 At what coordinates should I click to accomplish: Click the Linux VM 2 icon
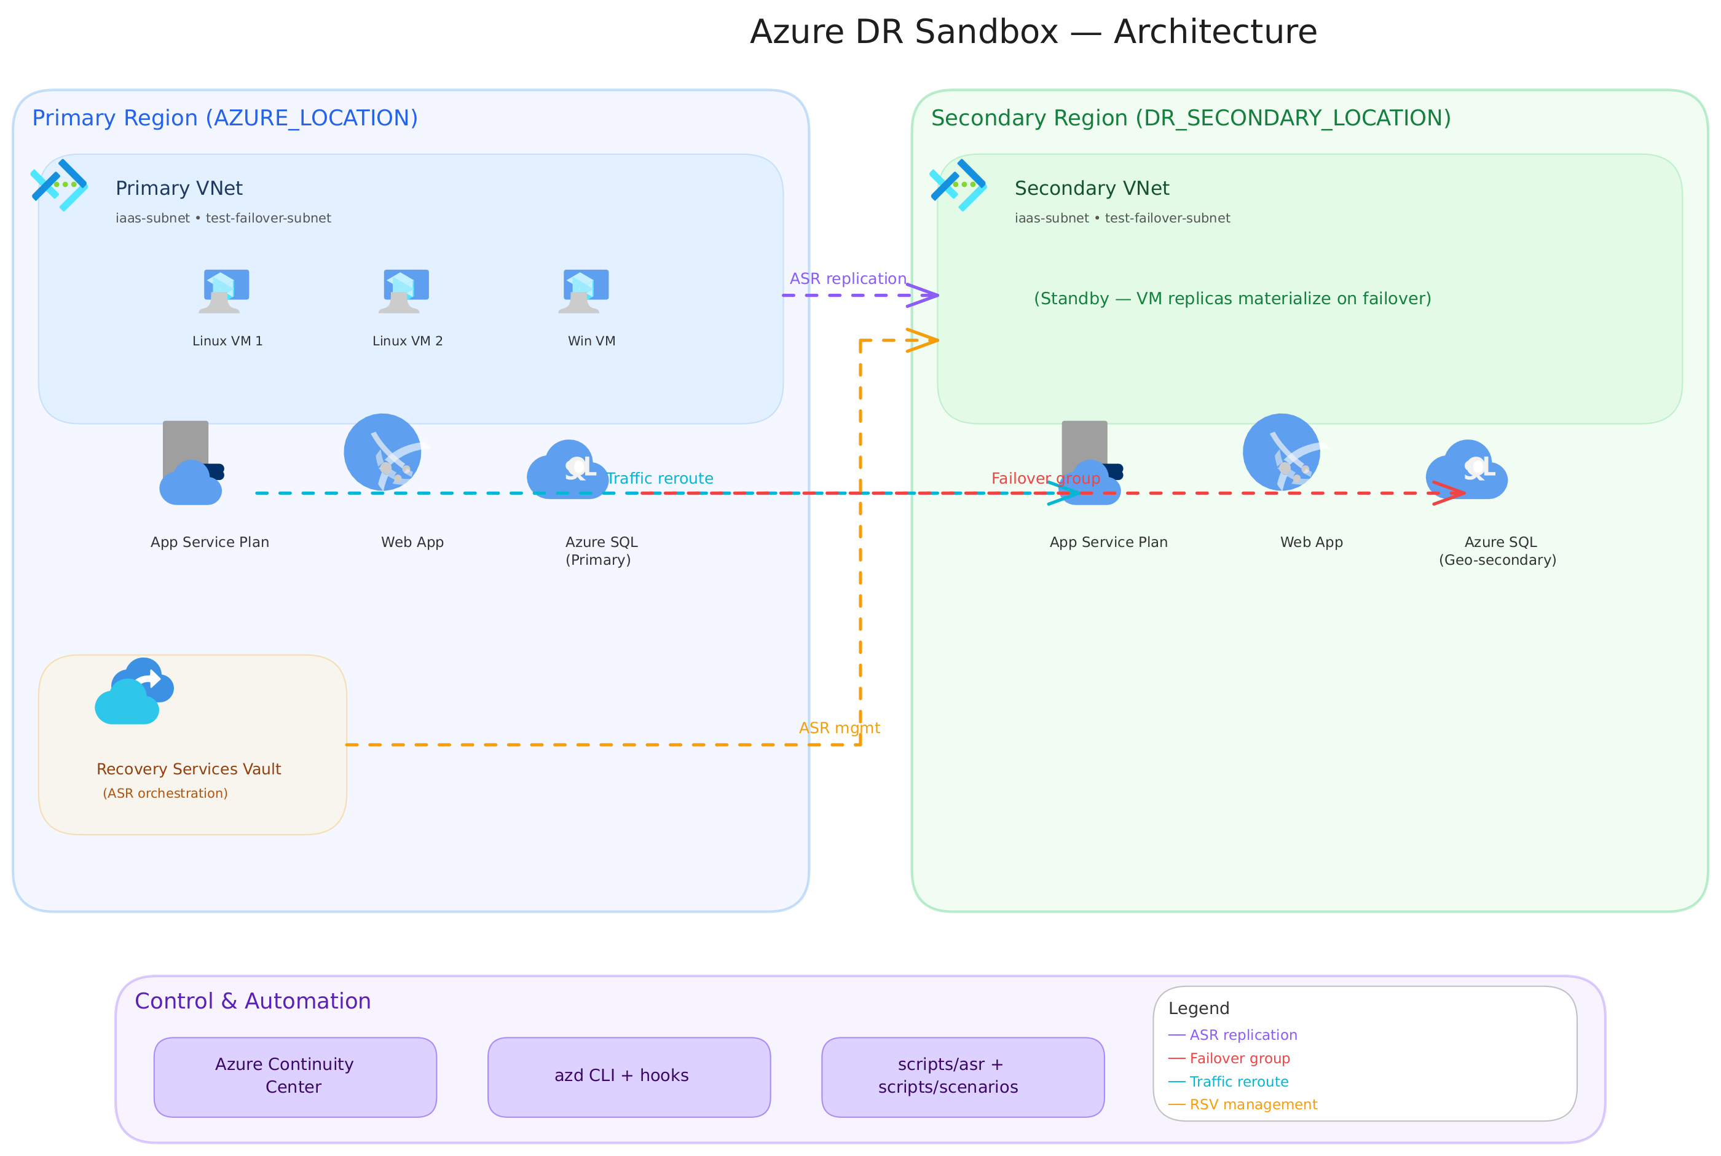tap(404, 291)
